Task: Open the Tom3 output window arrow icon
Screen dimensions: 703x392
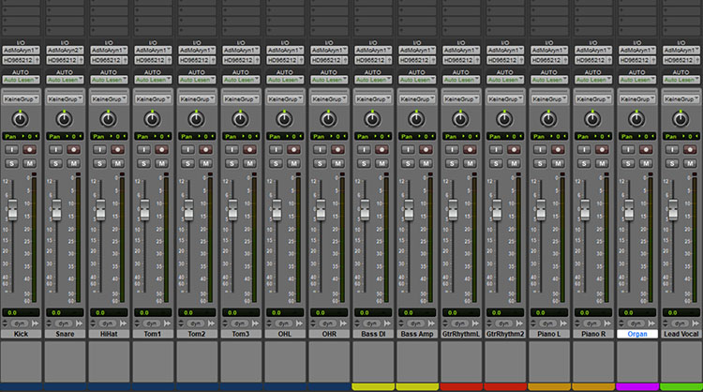Action: (255, 324)
